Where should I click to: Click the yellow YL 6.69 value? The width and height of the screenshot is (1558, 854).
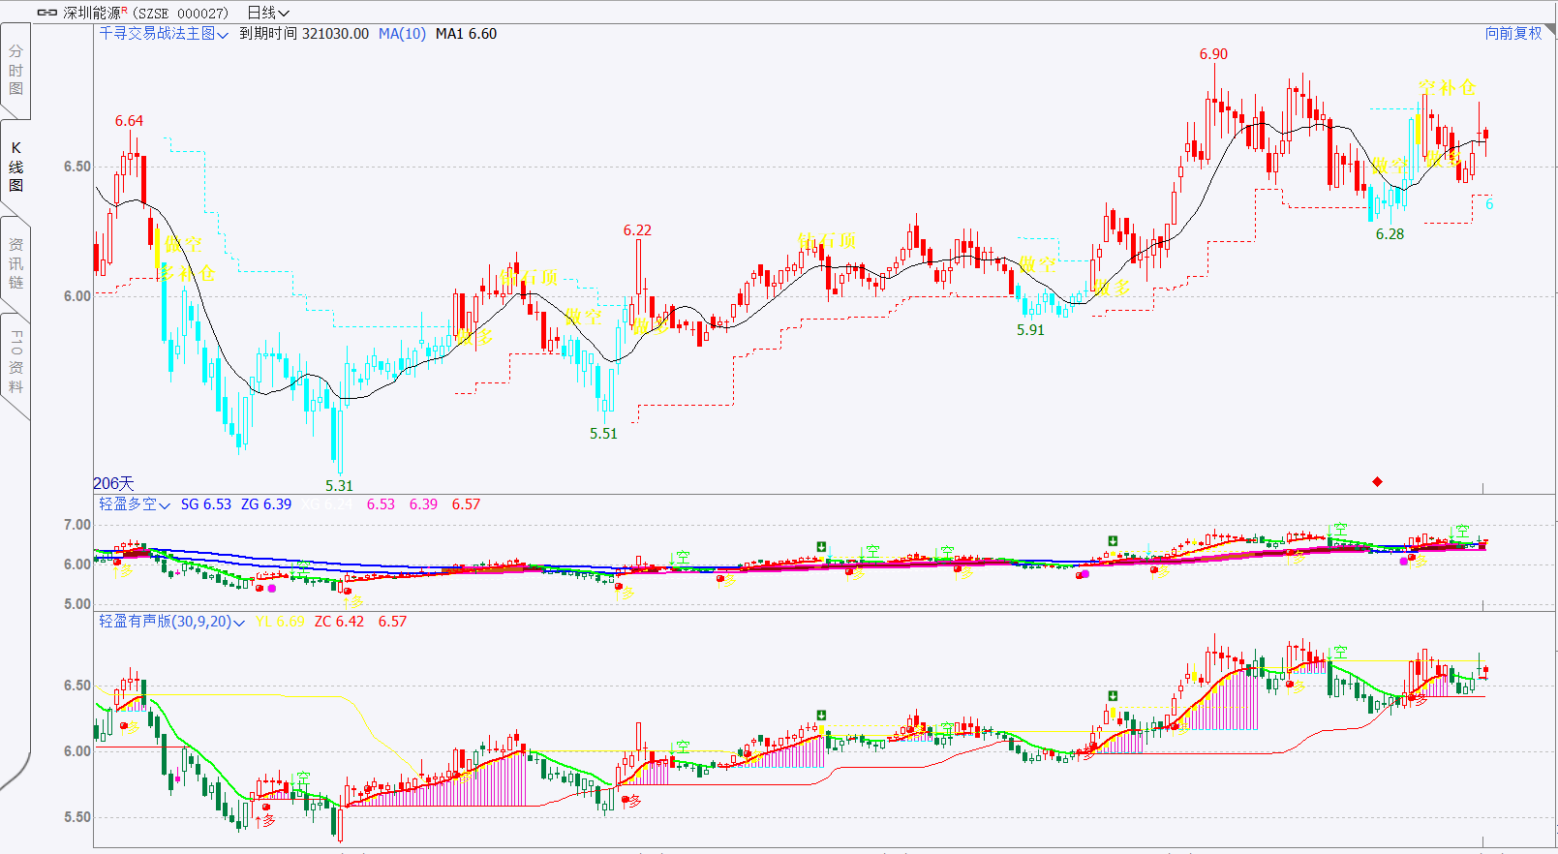[280, 621]
